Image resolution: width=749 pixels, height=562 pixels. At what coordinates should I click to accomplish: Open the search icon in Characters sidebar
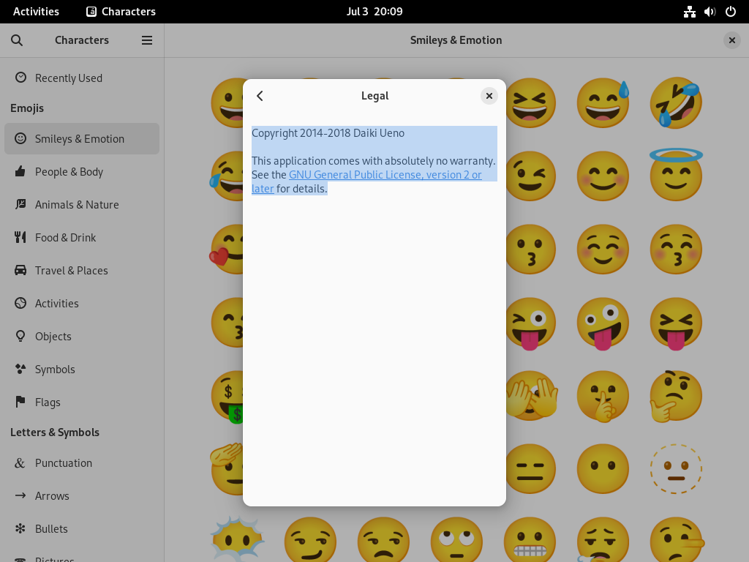click(17, 40)
